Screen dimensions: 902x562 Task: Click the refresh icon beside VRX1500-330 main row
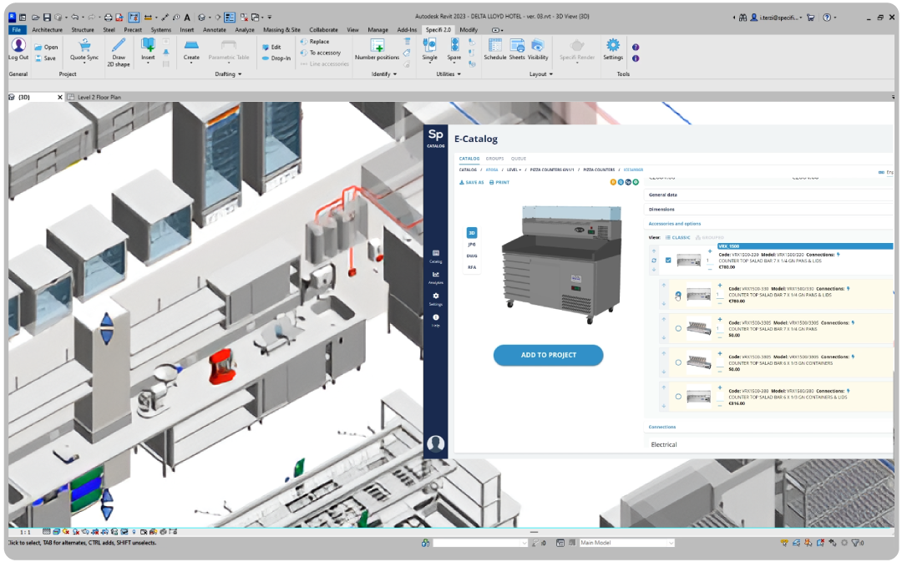[x=654, y=261]
